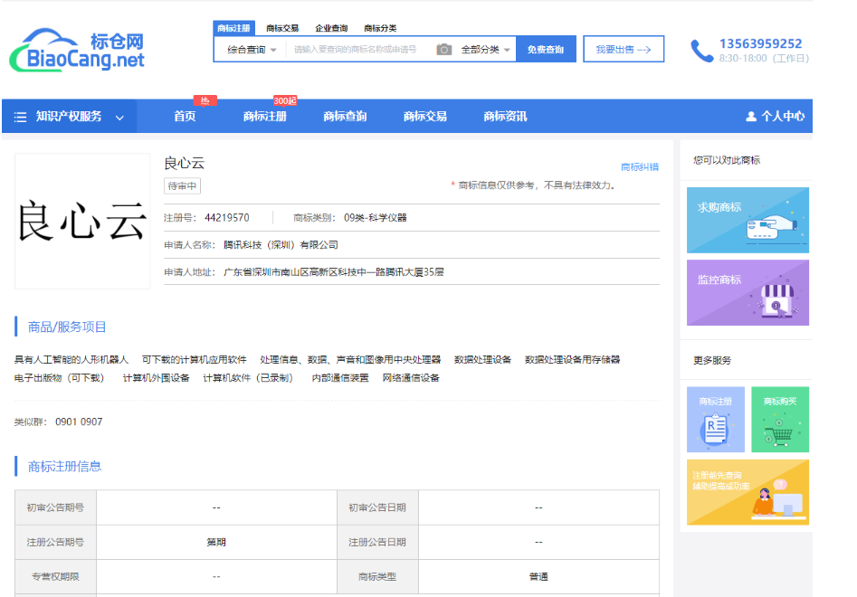The image size is (857, 597).
Task: Click the 计算机软件（已录制） item
Action: pyautogui.click(x=248, y=378)
